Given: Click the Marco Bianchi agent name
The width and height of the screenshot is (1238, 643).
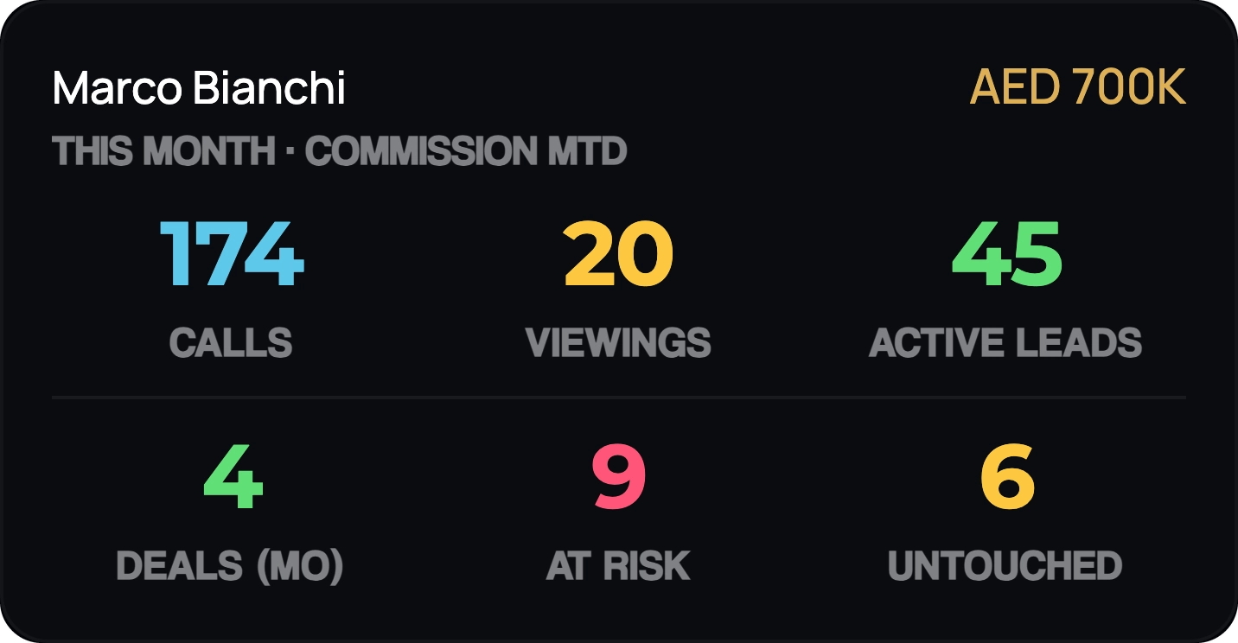Looking at the screenshot, I should pyautogui.click(x=199, y=88).
